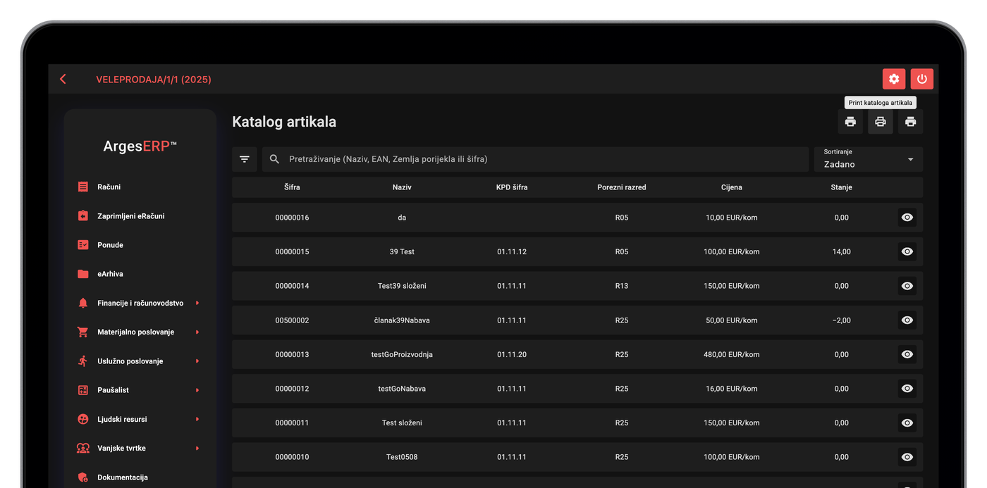Open the filter options icon
The width and height of the screenshot is (987, 488).
245,159
